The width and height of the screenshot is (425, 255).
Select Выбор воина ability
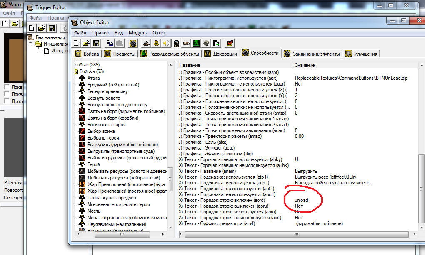click(101, 131)
